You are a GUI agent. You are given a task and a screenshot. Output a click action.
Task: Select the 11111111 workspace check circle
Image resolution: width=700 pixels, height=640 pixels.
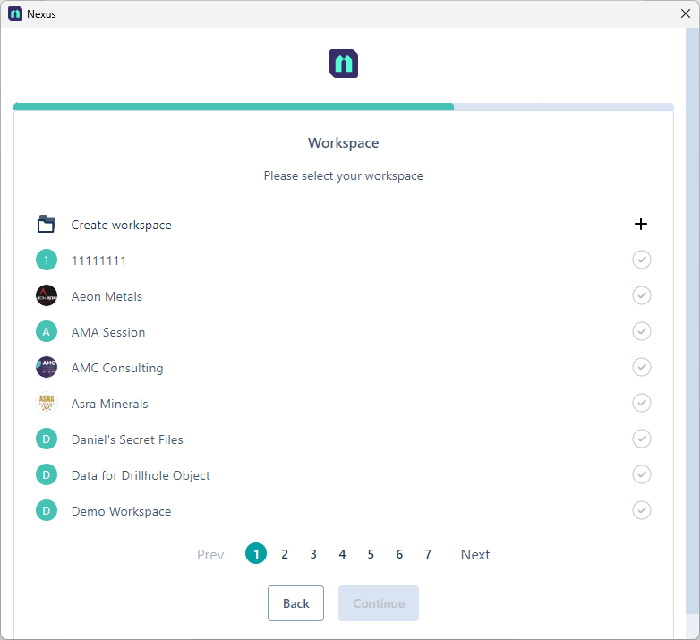[x=642, y=260]
